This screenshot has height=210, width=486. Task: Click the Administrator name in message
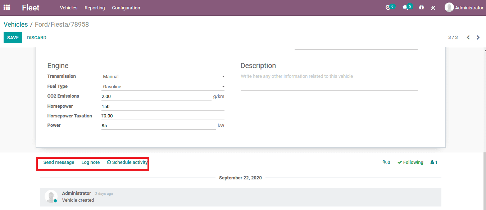[77, 193]
